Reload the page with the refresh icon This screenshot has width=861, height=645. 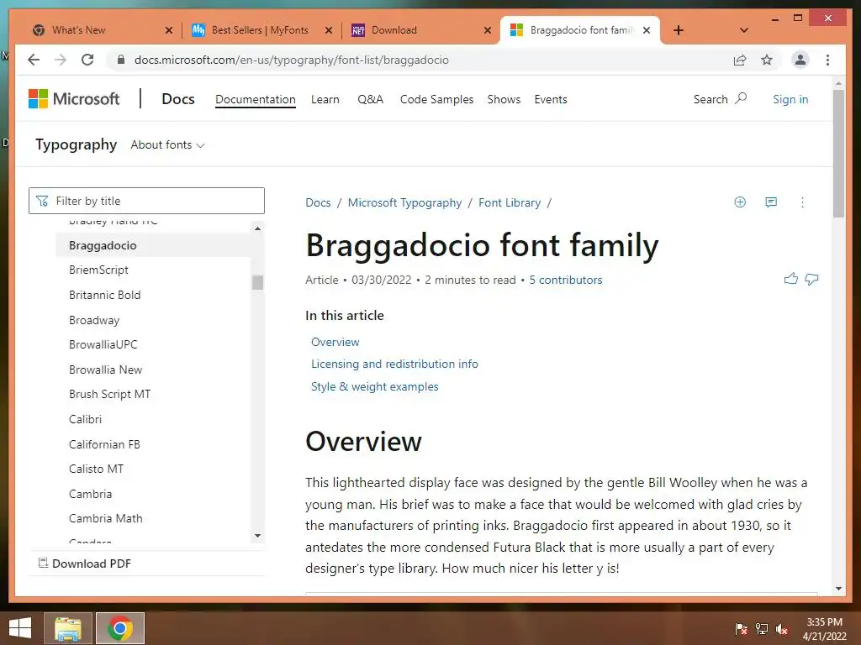point(87,60)
